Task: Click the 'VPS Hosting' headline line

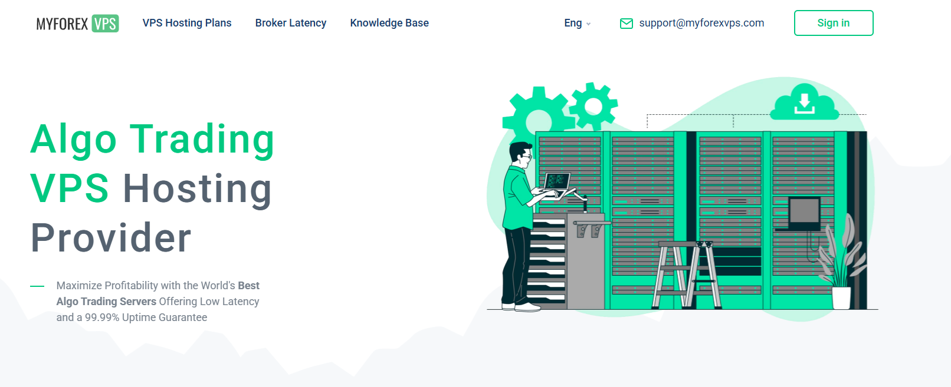Action: [x=151, y=189]
